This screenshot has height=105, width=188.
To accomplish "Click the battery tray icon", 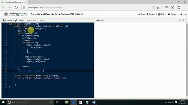I will point(169,102).
